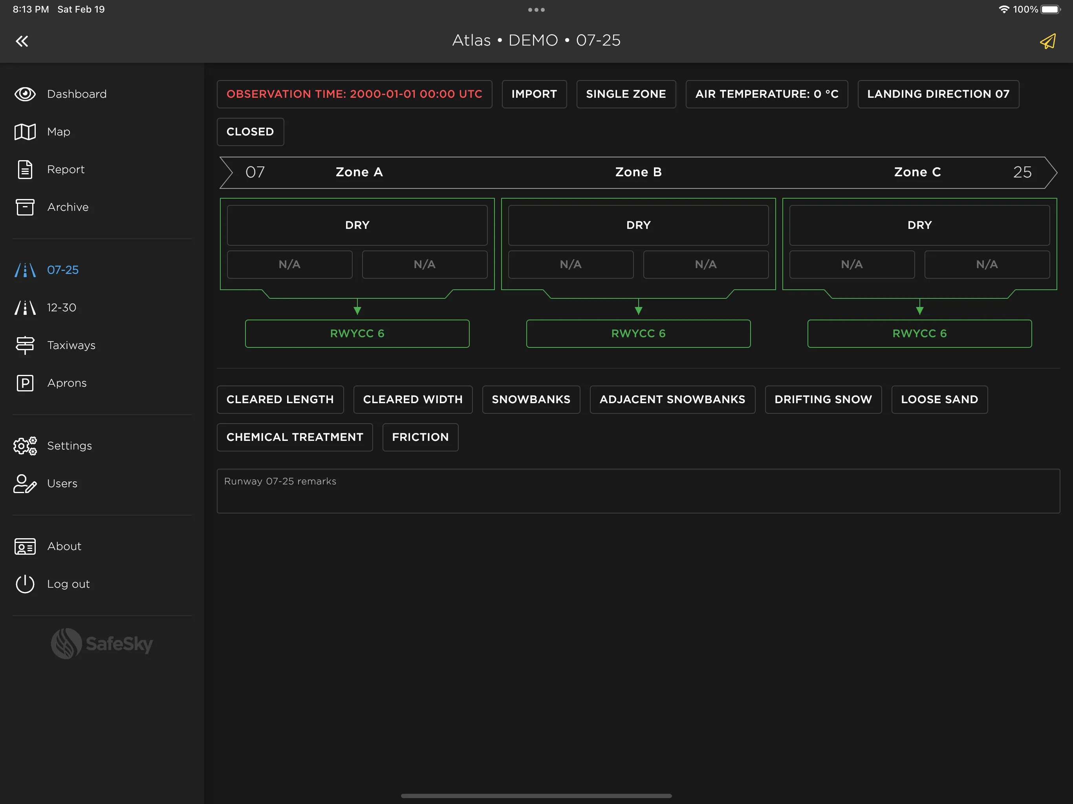Click the Aprons navigation icon

24,383
